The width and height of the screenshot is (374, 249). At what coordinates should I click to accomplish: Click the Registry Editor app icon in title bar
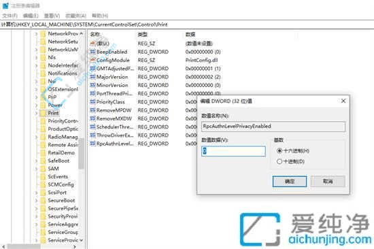click(5, 5)
